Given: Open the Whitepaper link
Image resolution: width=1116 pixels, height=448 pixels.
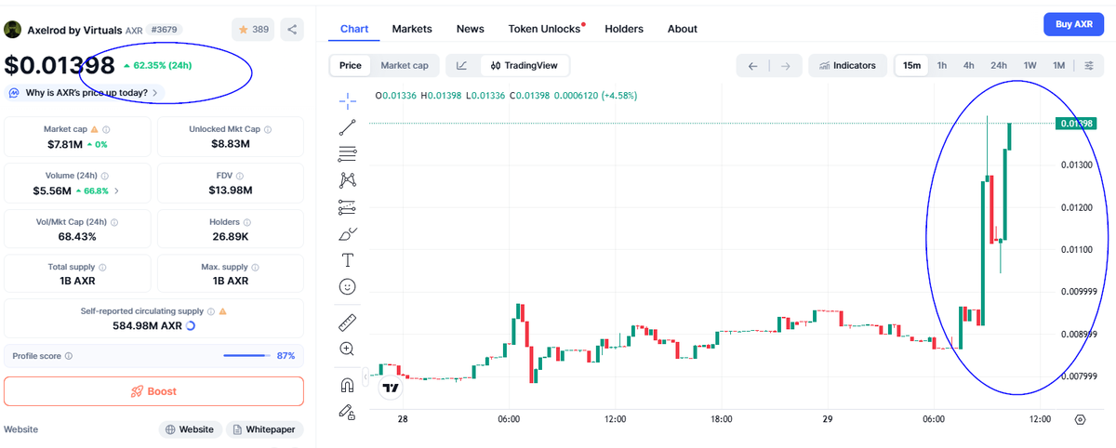Looking at the screenshot, I should coord(265,429).
